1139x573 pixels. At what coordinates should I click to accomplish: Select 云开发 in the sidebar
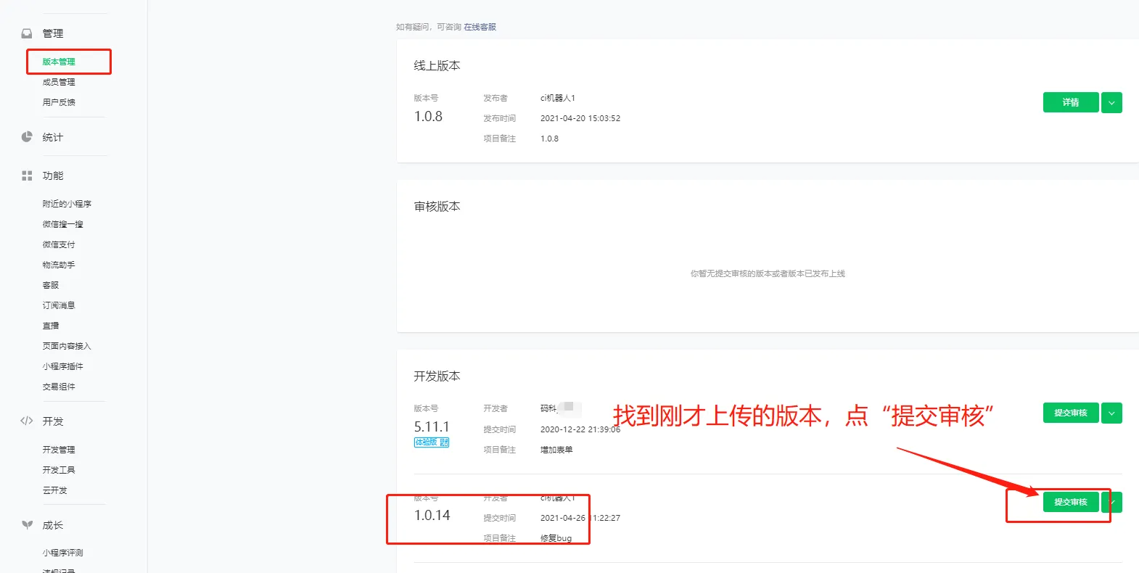point(54,490)
